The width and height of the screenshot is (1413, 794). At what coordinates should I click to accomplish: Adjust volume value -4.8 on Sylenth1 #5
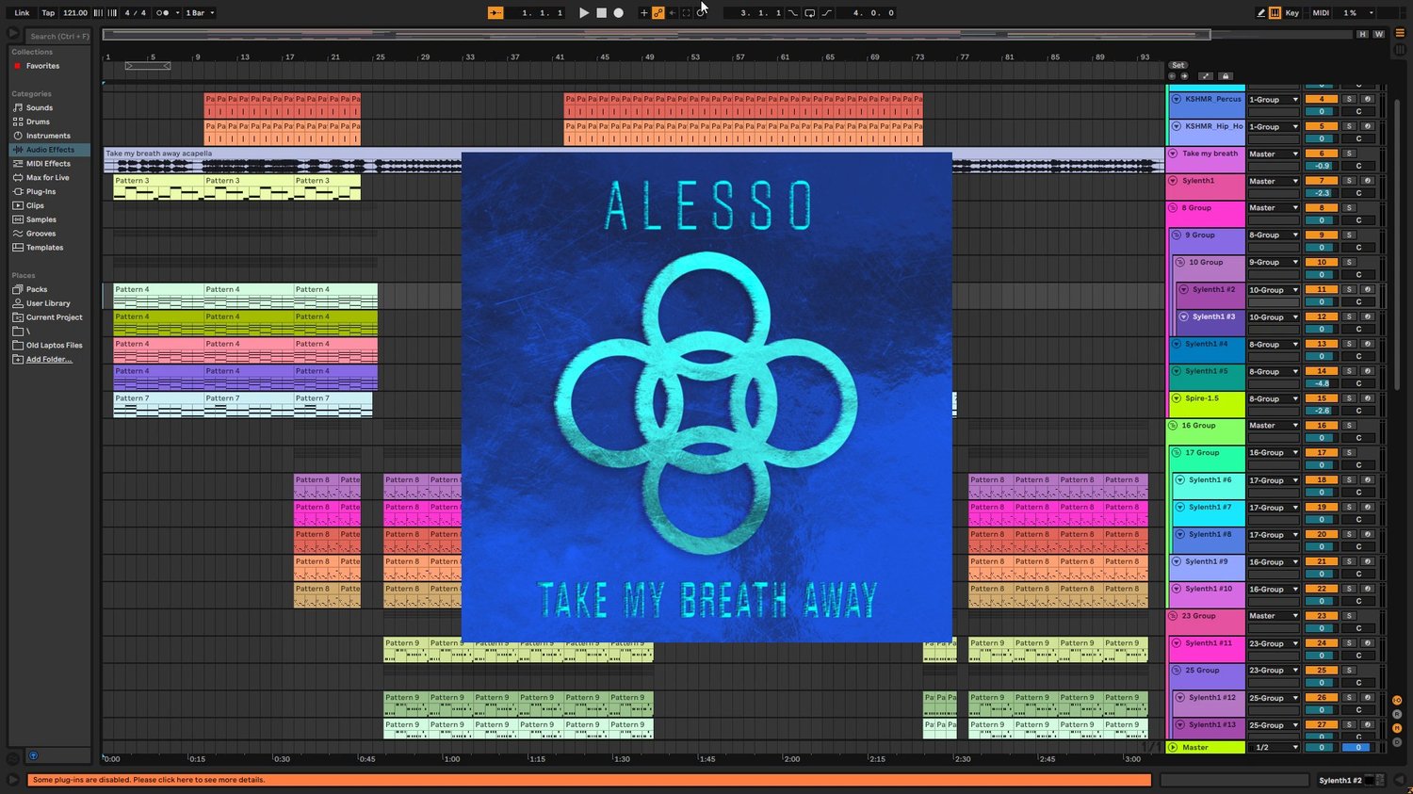click(x=1322, y=383)
